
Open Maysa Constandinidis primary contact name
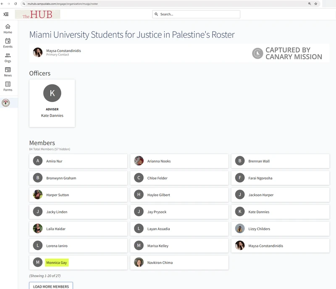tap(64, 51)
